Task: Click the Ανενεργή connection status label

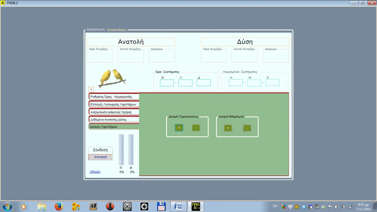Action: pyautogui.click(x=100, y=157)
